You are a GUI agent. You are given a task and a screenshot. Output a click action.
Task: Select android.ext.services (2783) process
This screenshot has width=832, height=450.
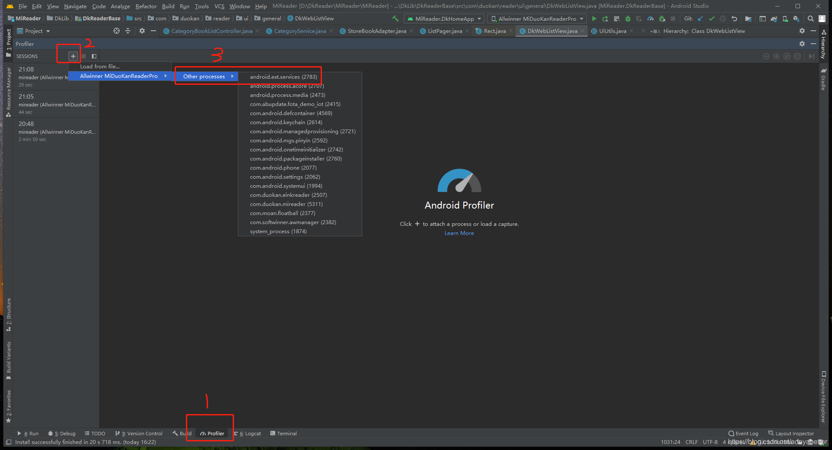(x=300, y=77)
